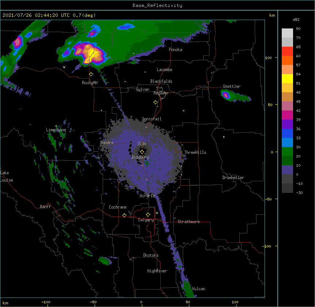The width and height of the screenshot is (315, 307).
Task: Click the Okotoks label
Action: point(151,255)
